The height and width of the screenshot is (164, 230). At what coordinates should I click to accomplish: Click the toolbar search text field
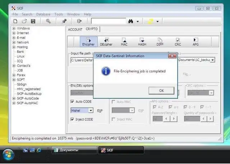click(x=109, y=21)
